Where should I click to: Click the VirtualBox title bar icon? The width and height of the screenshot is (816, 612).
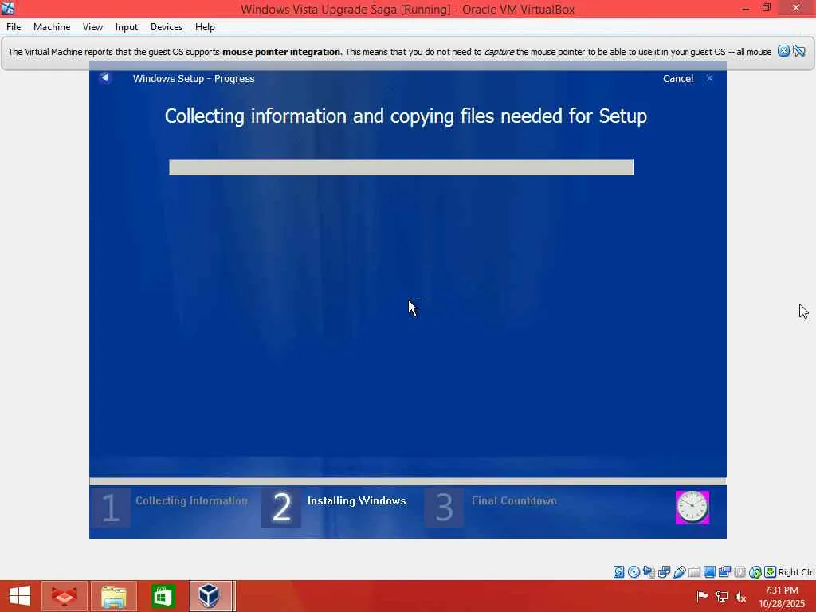[8, 8]
